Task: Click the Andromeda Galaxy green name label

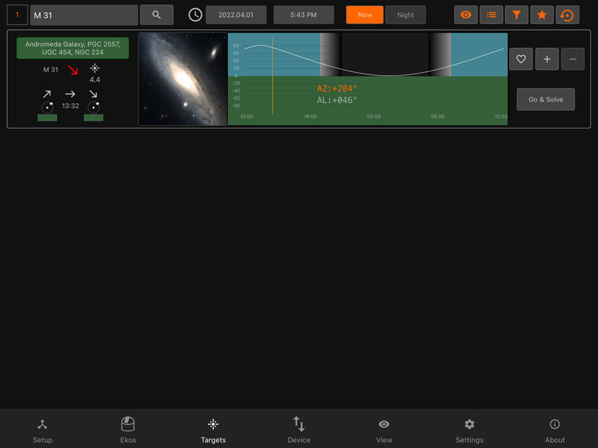Action: [72, 48]
